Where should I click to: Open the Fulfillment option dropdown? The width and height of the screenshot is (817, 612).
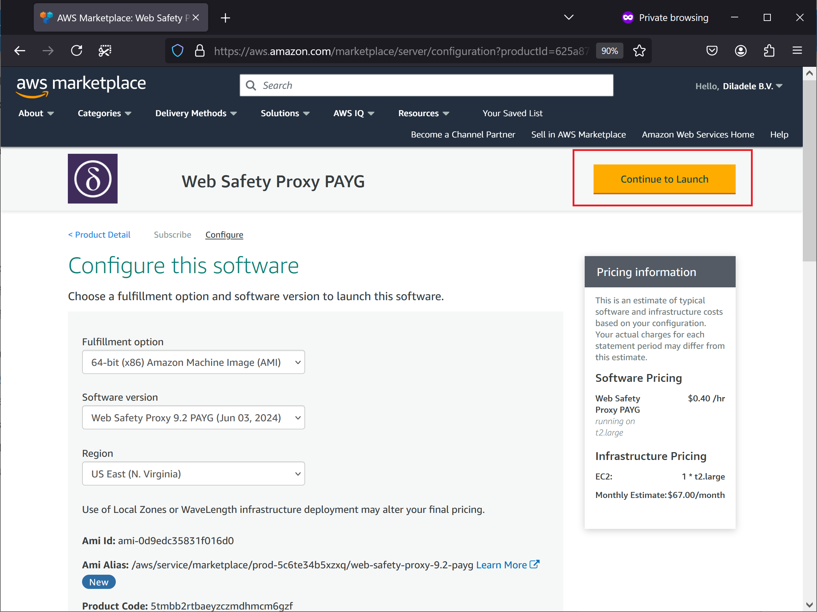[194, 362]
